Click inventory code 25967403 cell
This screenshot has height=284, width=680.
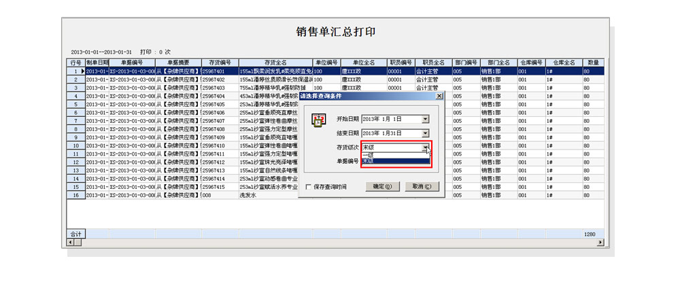(x=220, y=88)
